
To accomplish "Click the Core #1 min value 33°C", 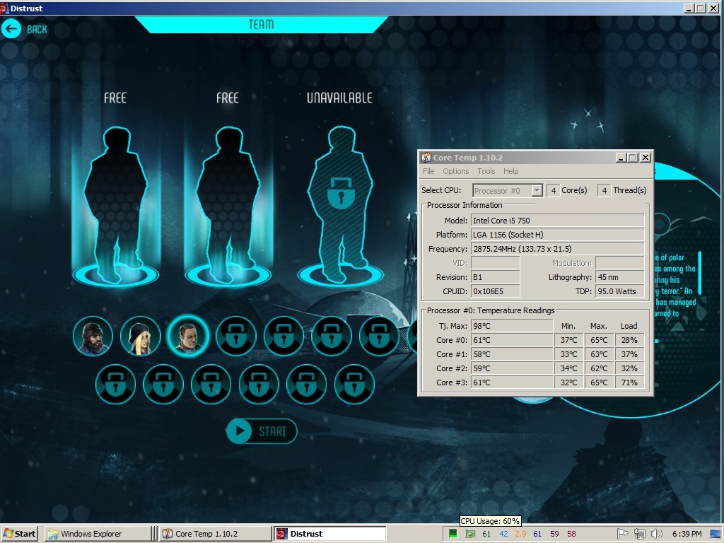I will [569, 354].
